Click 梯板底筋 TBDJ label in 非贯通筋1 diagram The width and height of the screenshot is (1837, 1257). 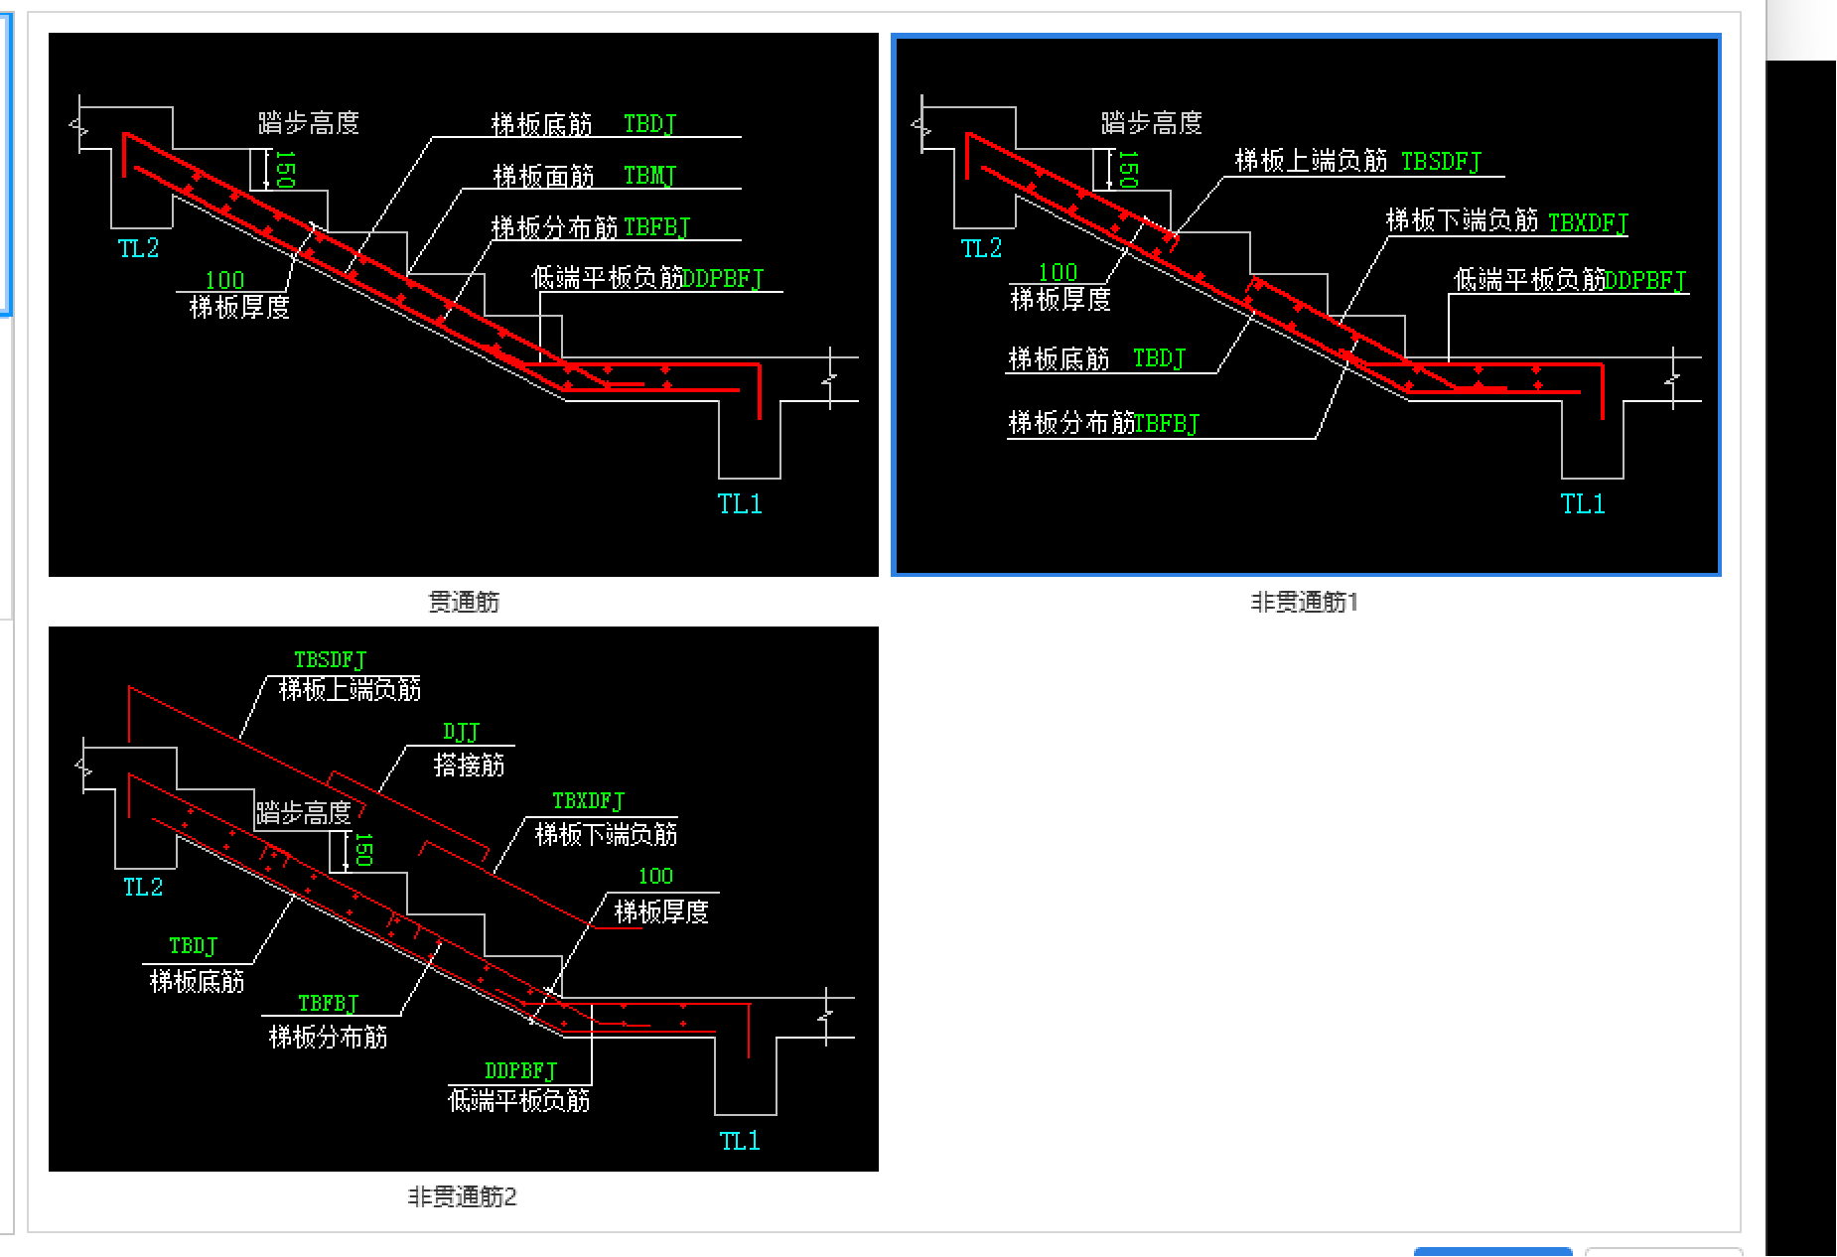1096,358
